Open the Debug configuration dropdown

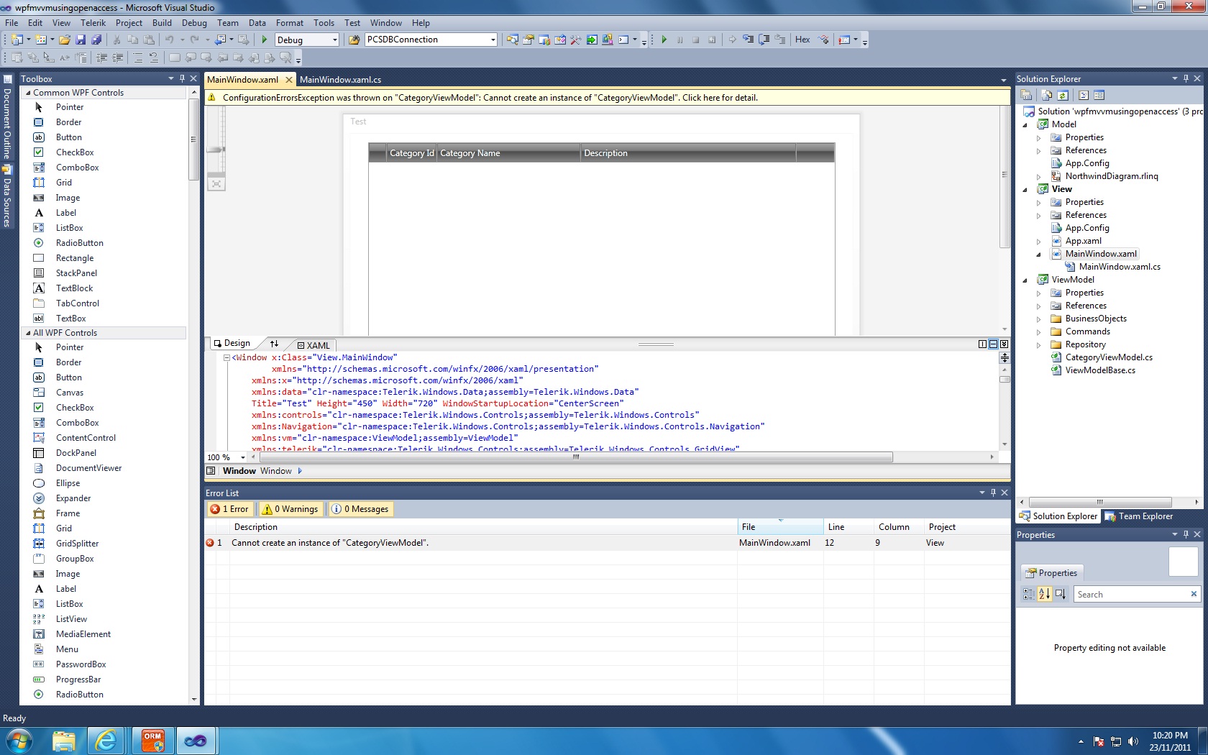click(x=335, y=40)
